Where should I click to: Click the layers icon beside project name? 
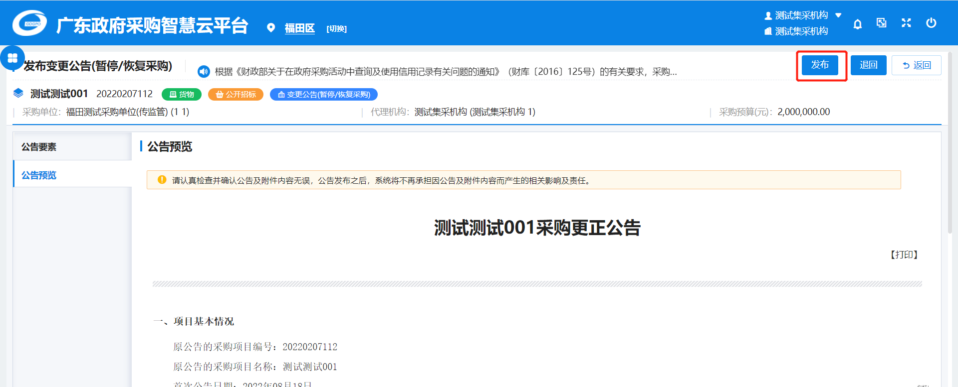coord(18,93)
